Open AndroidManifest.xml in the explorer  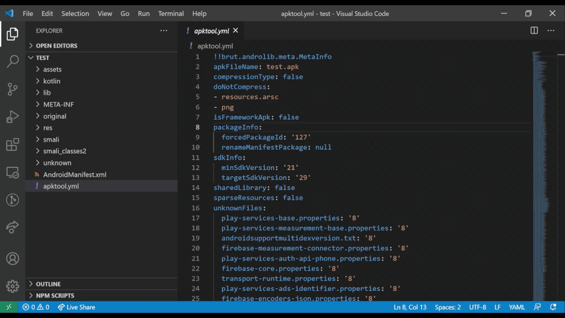click(74, 174)
